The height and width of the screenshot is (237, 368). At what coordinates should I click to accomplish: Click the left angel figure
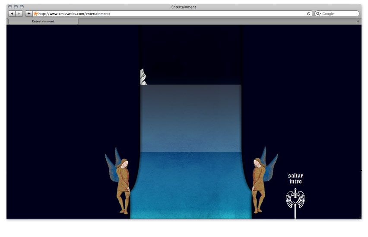pos(118,181)
